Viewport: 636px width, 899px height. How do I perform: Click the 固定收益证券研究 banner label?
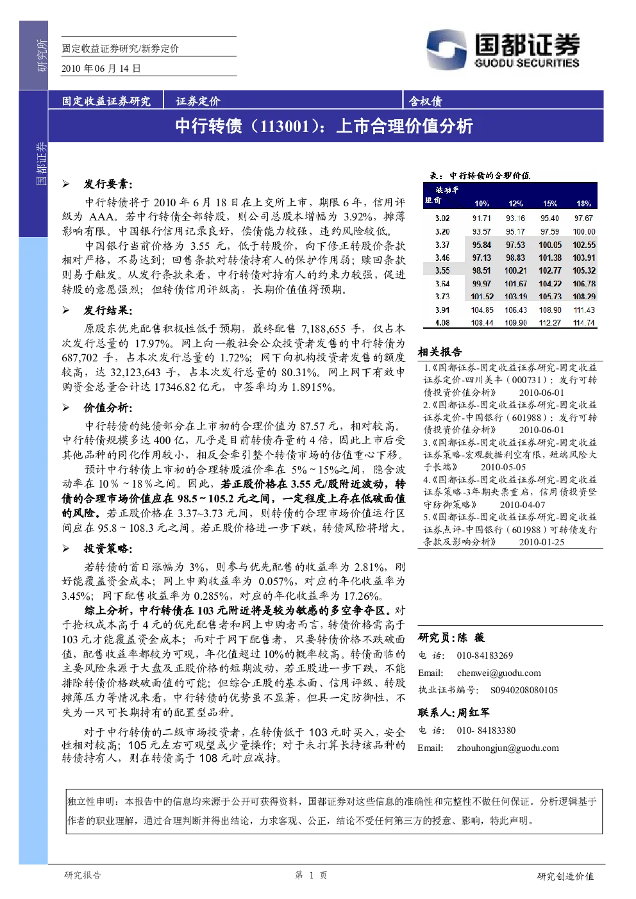(106, 101)
